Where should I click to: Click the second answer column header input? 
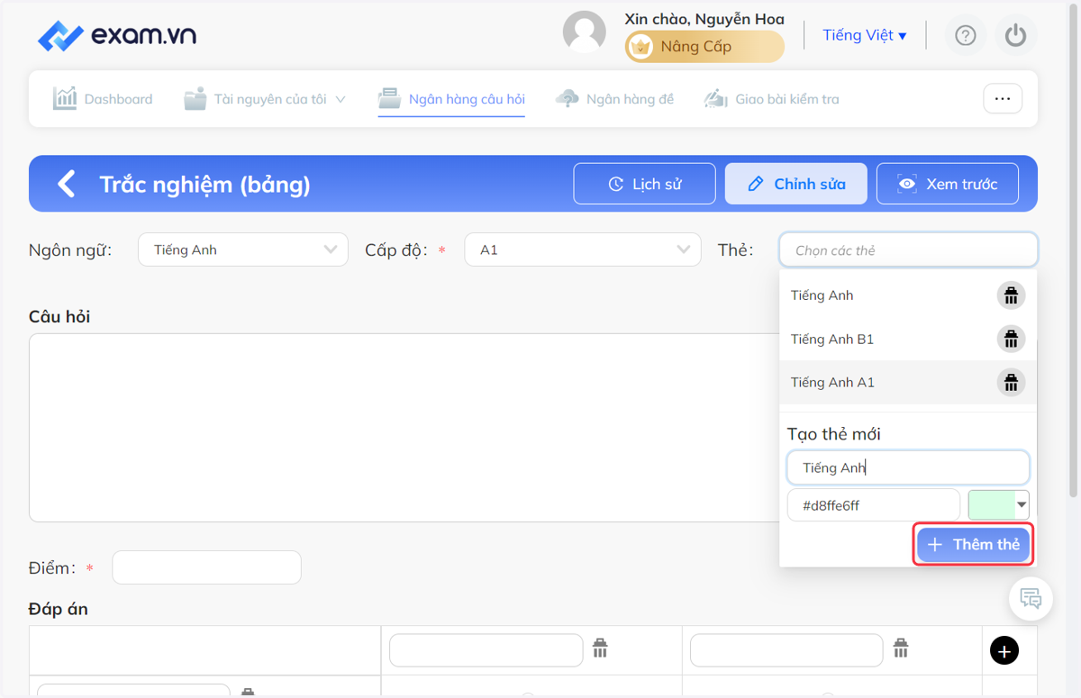(x=786, y=650)
